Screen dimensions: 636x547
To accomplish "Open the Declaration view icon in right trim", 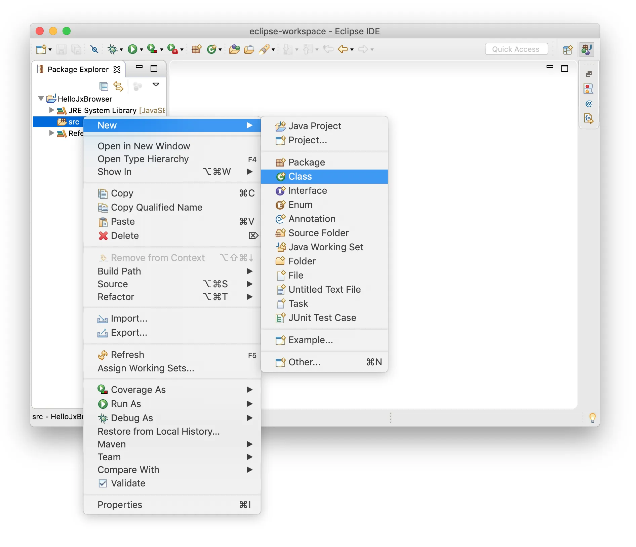I will [x=589, y=118].
